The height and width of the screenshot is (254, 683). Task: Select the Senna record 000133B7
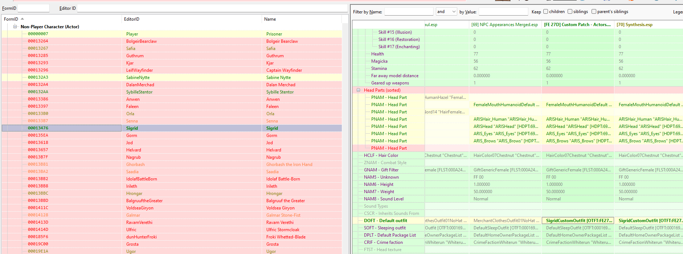(x=172, y=121)
